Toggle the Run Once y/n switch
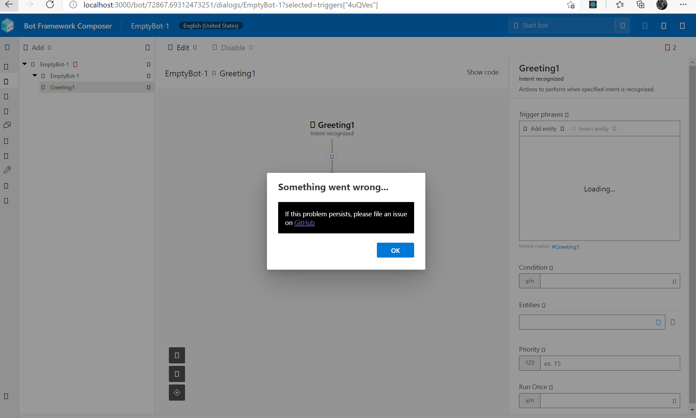Image resolution: width=696 pixels, height=418 pixels. click(529, 400)
